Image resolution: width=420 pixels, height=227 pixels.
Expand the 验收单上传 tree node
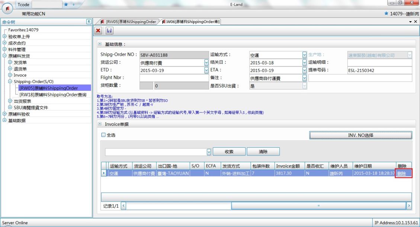(x=5, y=36)
